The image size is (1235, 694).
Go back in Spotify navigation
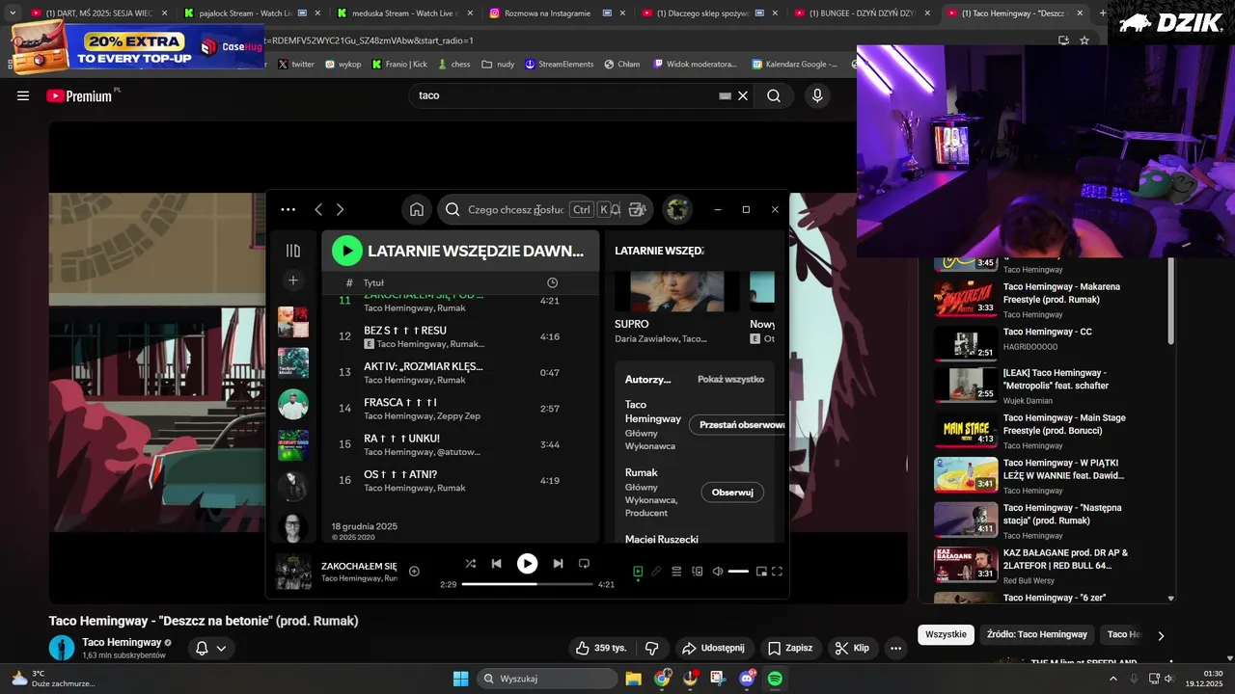click(318, 209)
